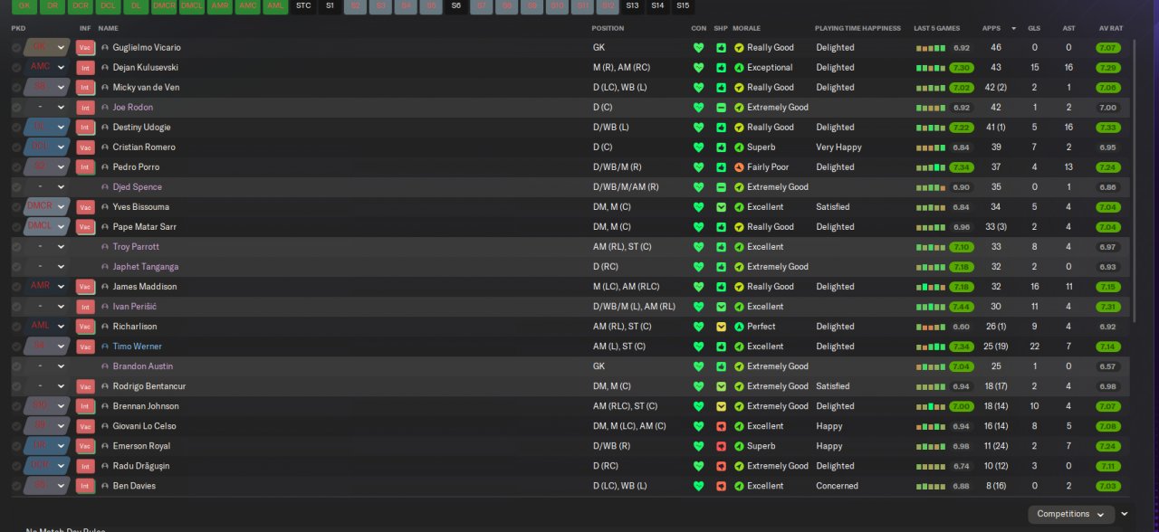Sort by AV RAT column header

tap(1110, 28)
